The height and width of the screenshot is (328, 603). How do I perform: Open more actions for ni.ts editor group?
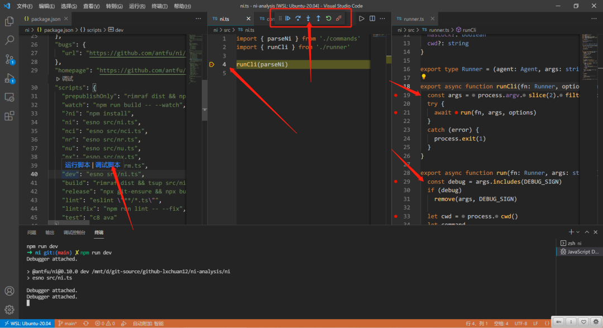tap(382, 18)
